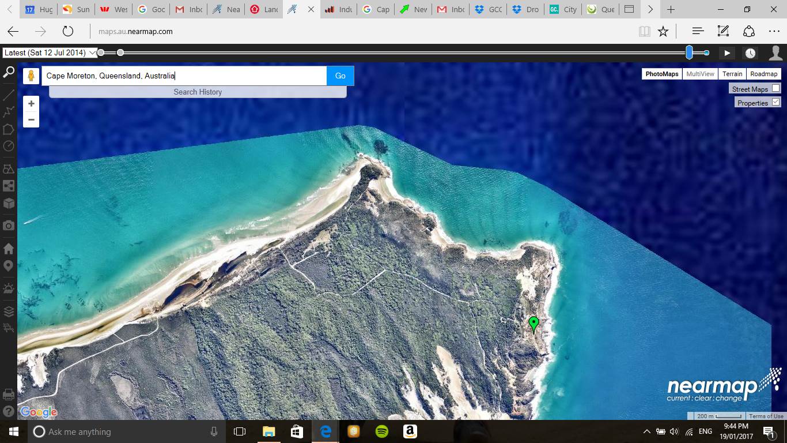Select the line measurement tool in sidebar
The image size is (787, 443).
click(x=9, y=95)
